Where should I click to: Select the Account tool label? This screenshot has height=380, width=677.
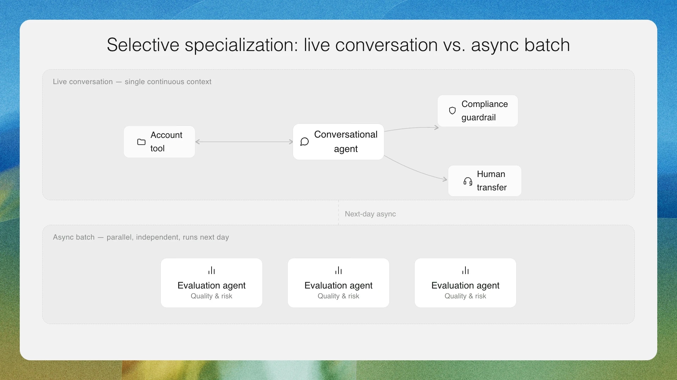point(166,142)
